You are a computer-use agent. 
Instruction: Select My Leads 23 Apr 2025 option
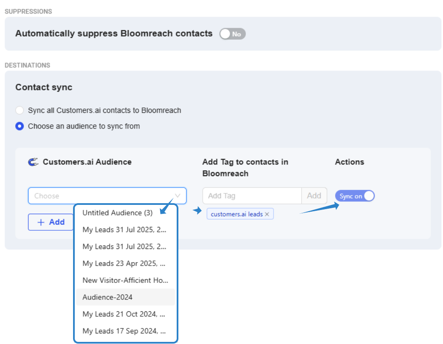124,263
